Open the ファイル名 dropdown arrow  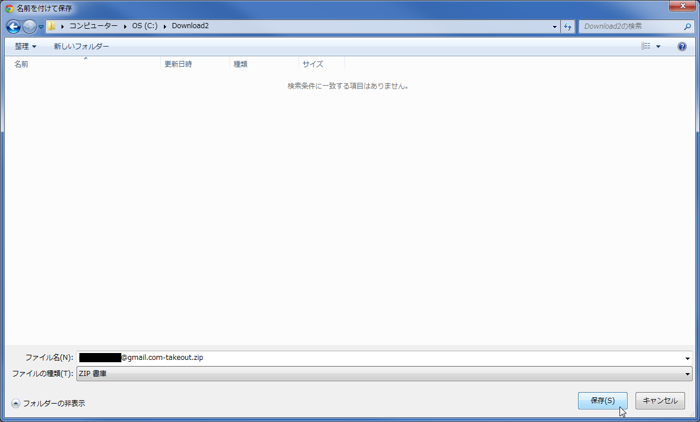687,358
